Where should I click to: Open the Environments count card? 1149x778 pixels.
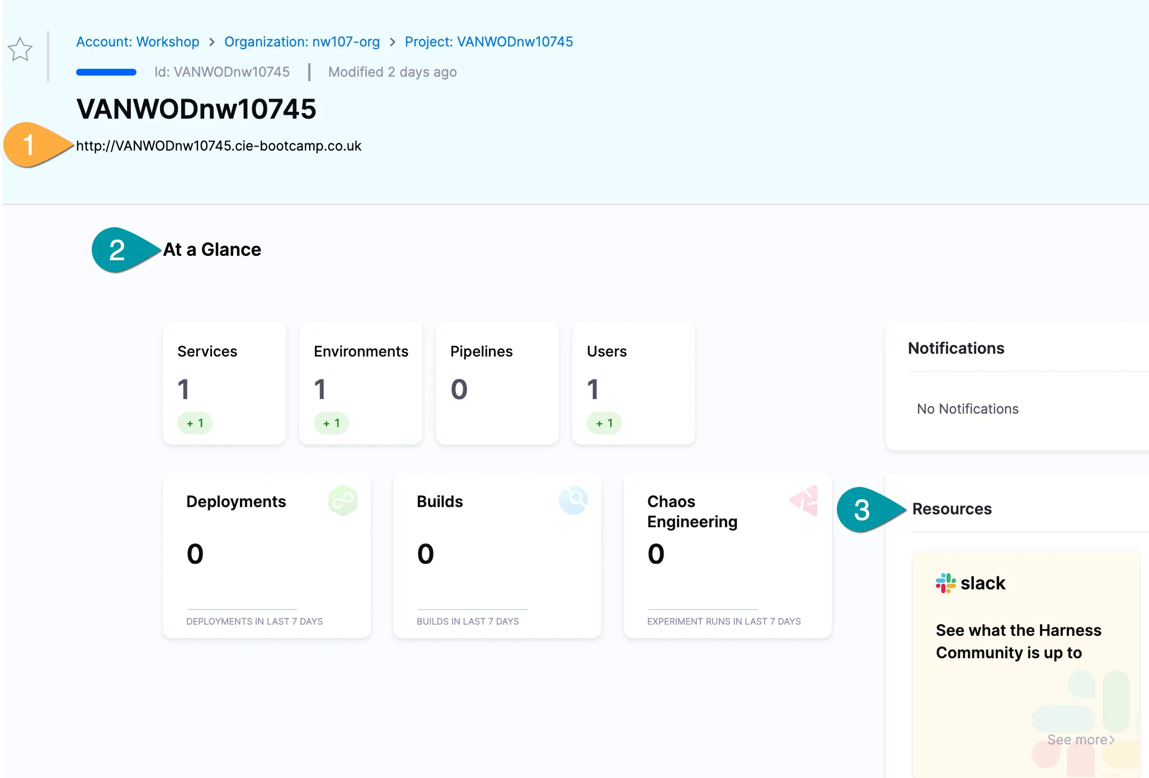click(x=360, y=383)
